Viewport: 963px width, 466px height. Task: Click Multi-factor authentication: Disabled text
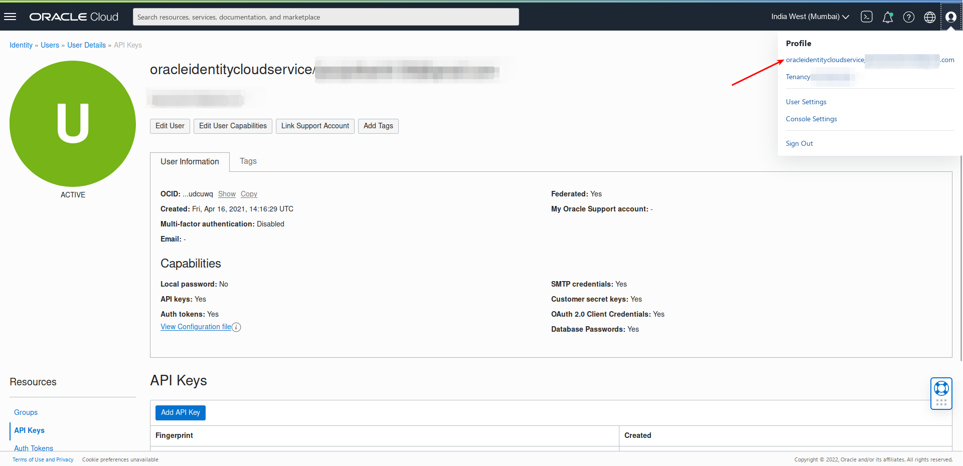[222, 224]
